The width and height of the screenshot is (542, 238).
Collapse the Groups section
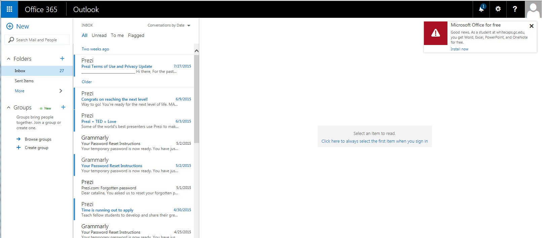point(9,107)
